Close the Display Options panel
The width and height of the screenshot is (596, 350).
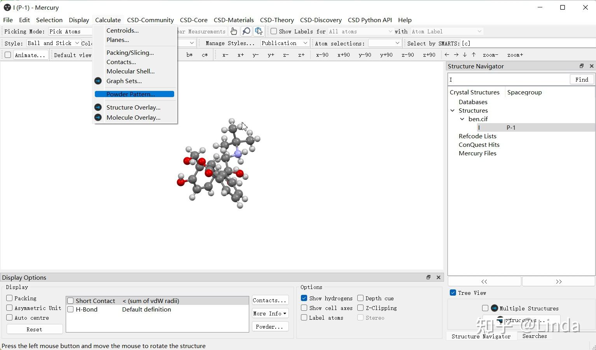click(439, 277)
